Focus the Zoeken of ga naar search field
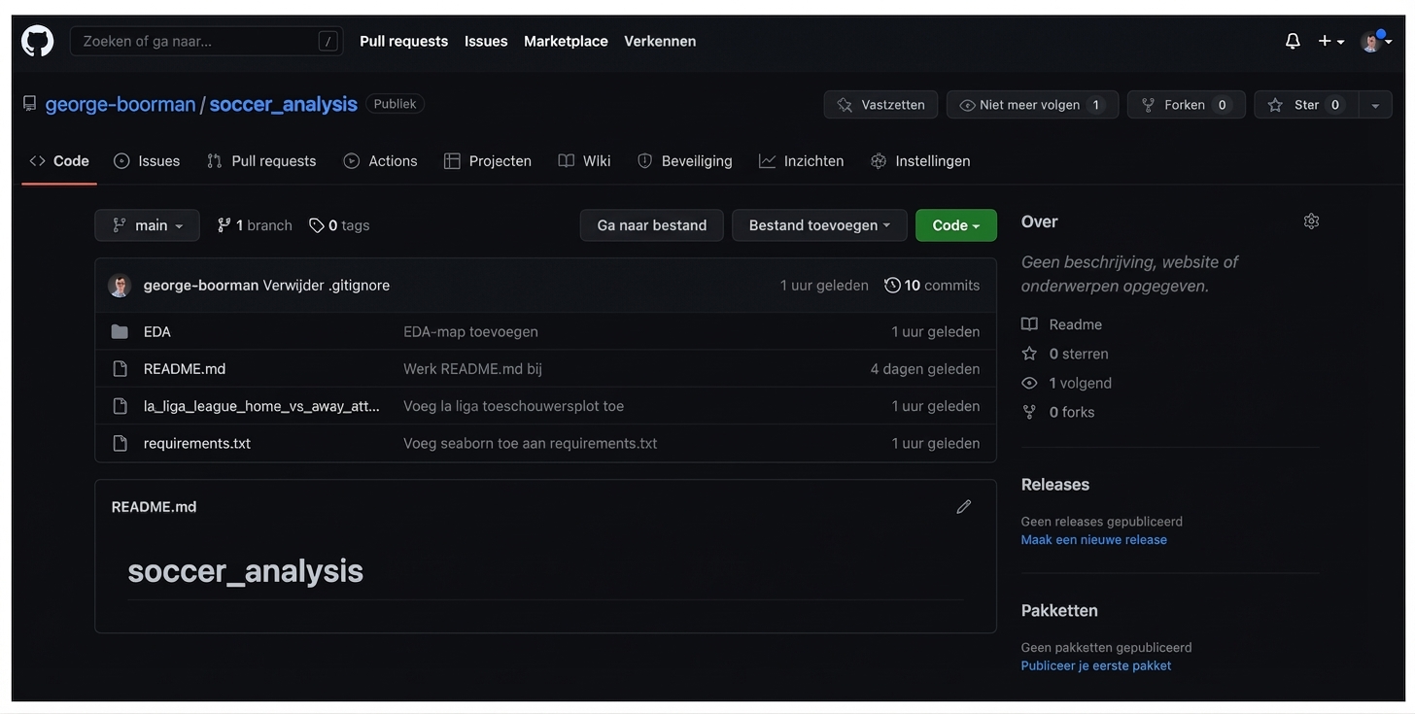Screen dimensions: 1415x714 coord(199,41)
